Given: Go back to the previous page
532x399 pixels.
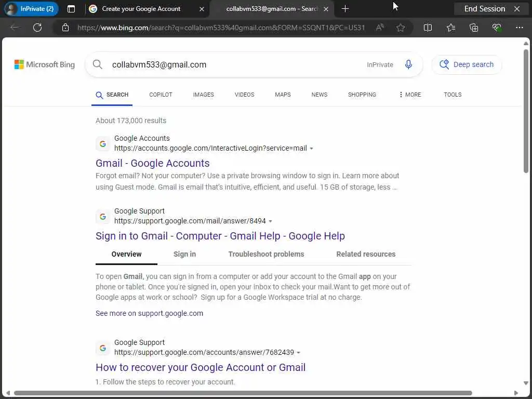Looking at the screenshot, I should [x=14, y=28].
